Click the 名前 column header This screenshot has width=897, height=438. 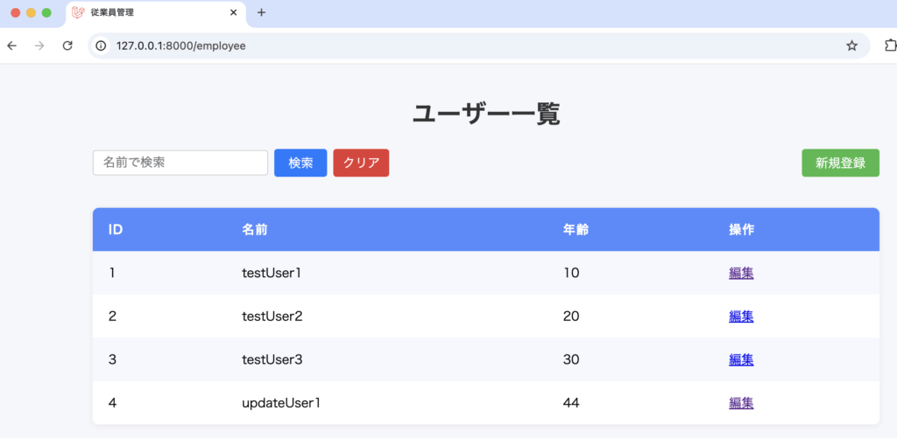[255, 230]
